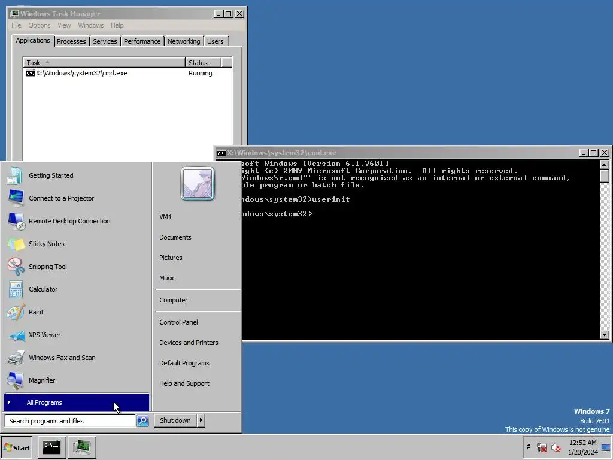Expand All Programs list
Viewport: 613px width, 460px height.
(x=77, y=402)
